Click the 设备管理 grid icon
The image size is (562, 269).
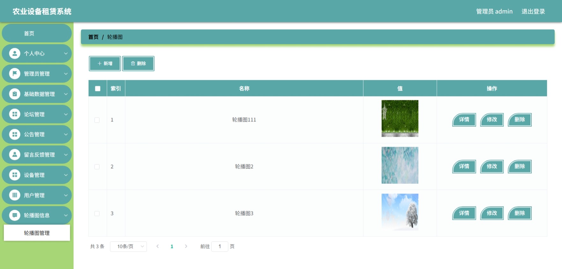[15, 175]
